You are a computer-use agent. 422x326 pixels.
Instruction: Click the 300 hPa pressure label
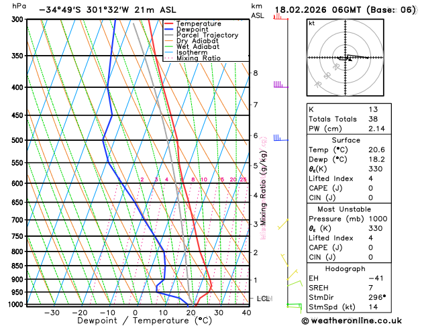click(x=19, y=19)
